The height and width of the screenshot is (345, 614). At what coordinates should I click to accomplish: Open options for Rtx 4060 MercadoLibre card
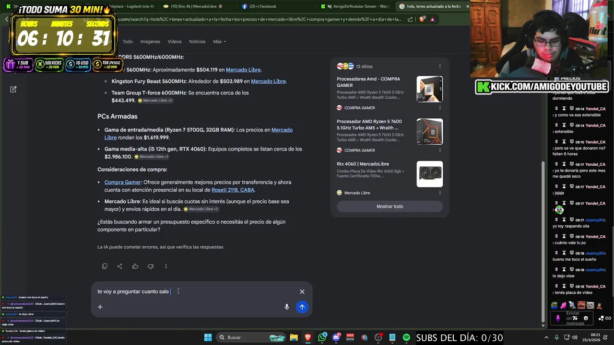[440, 193]
